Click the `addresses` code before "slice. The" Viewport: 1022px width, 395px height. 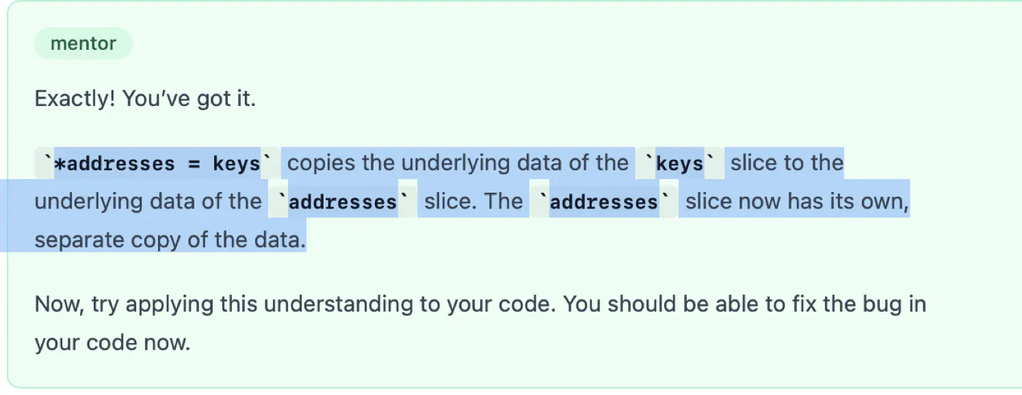[x=343, y=202]
